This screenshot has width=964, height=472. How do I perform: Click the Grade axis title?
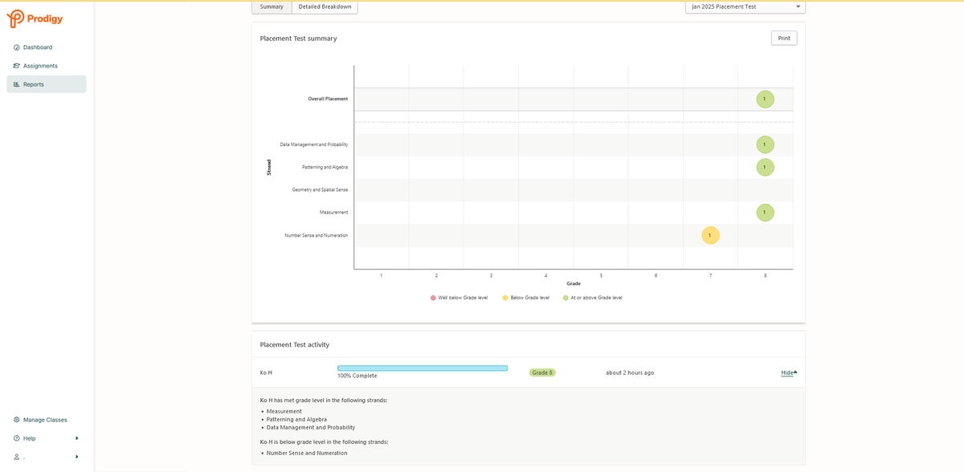pyautogui.click(x=574, y=283)
